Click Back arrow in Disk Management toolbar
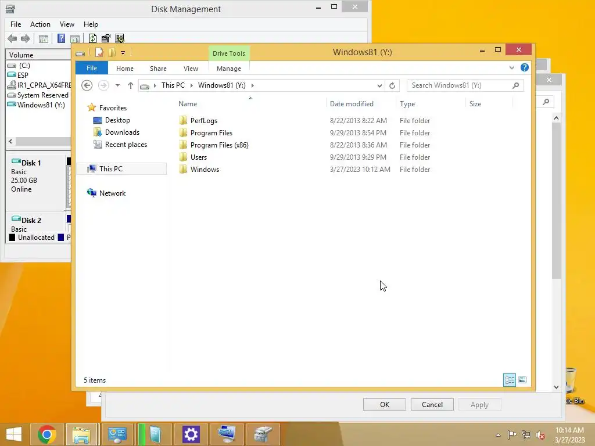 tap(12, 38)
